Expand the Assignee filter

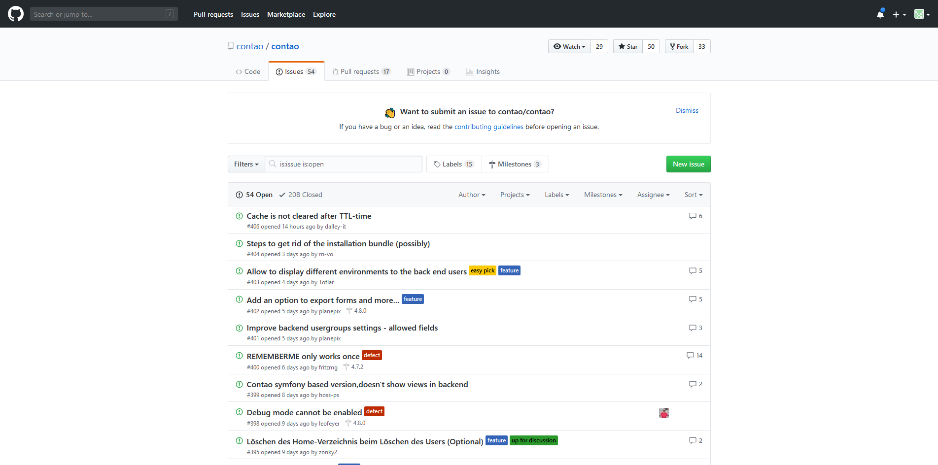click(654, 195)
